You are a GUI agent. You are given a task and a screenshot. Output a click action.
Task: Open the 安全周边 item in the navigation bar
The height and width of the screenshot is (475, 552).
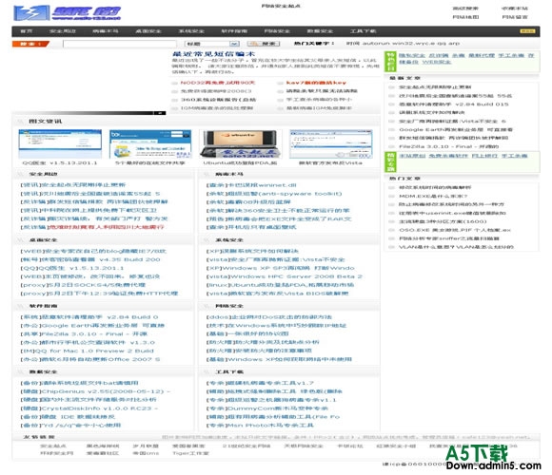pyautogui.click(x=62, y=31)
